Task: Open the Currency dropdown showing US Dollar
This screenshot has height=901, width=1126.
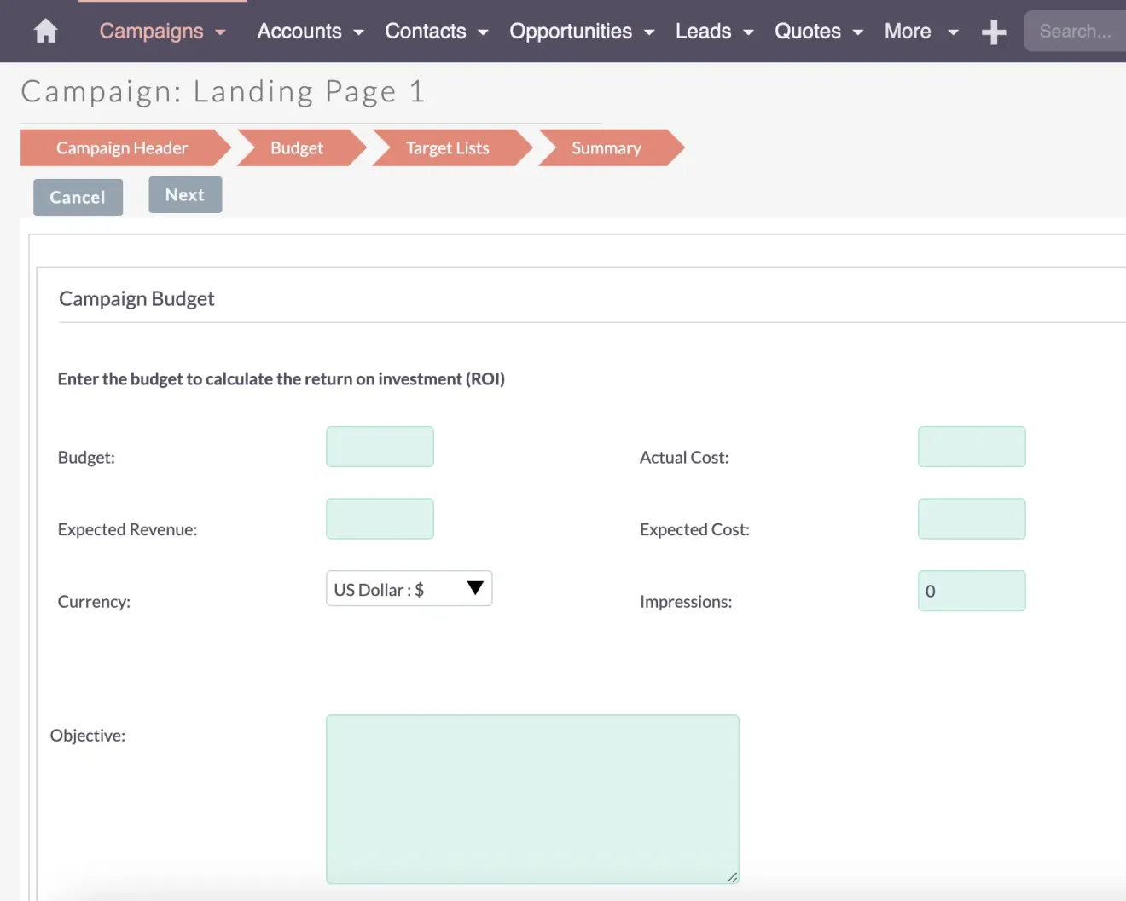Action: point(409,588)
